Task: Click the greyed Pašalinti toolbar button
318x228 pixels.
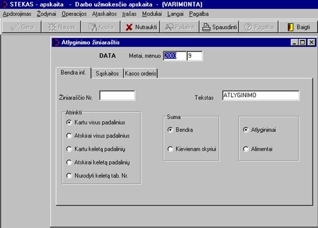Action: (180, 27)
